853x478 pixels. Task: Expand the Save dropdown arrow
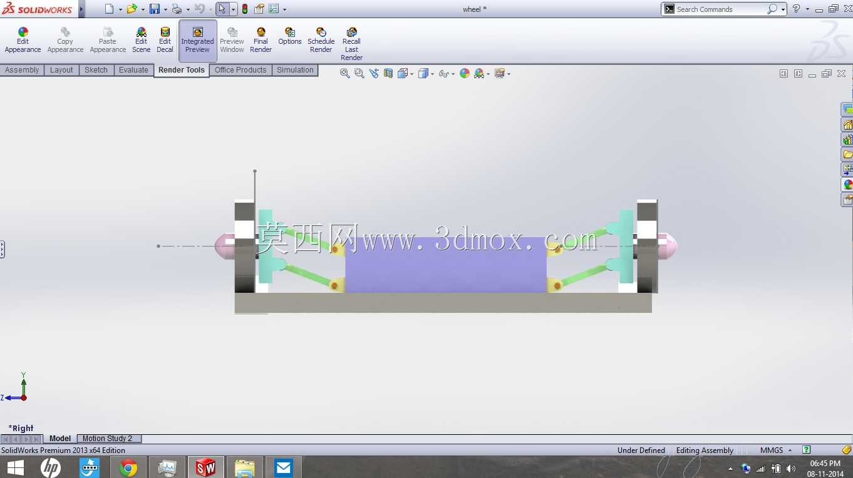point(165,9)
